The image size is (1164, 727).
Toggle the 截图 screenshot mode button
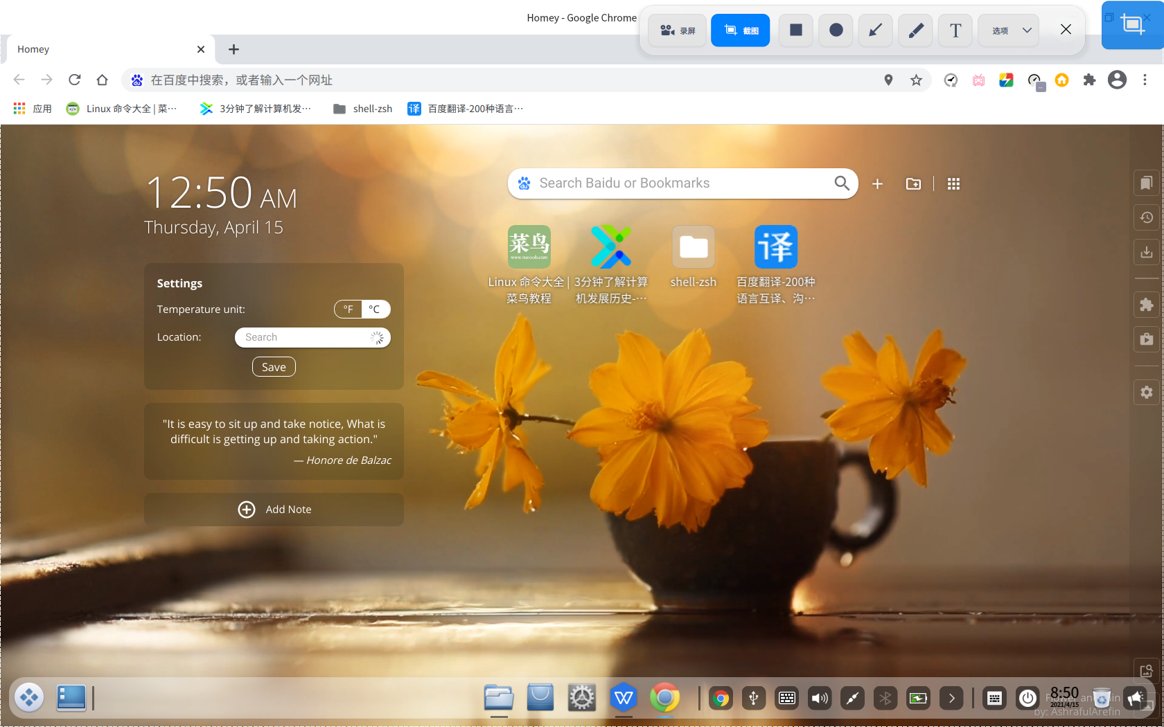click(740, 30)
